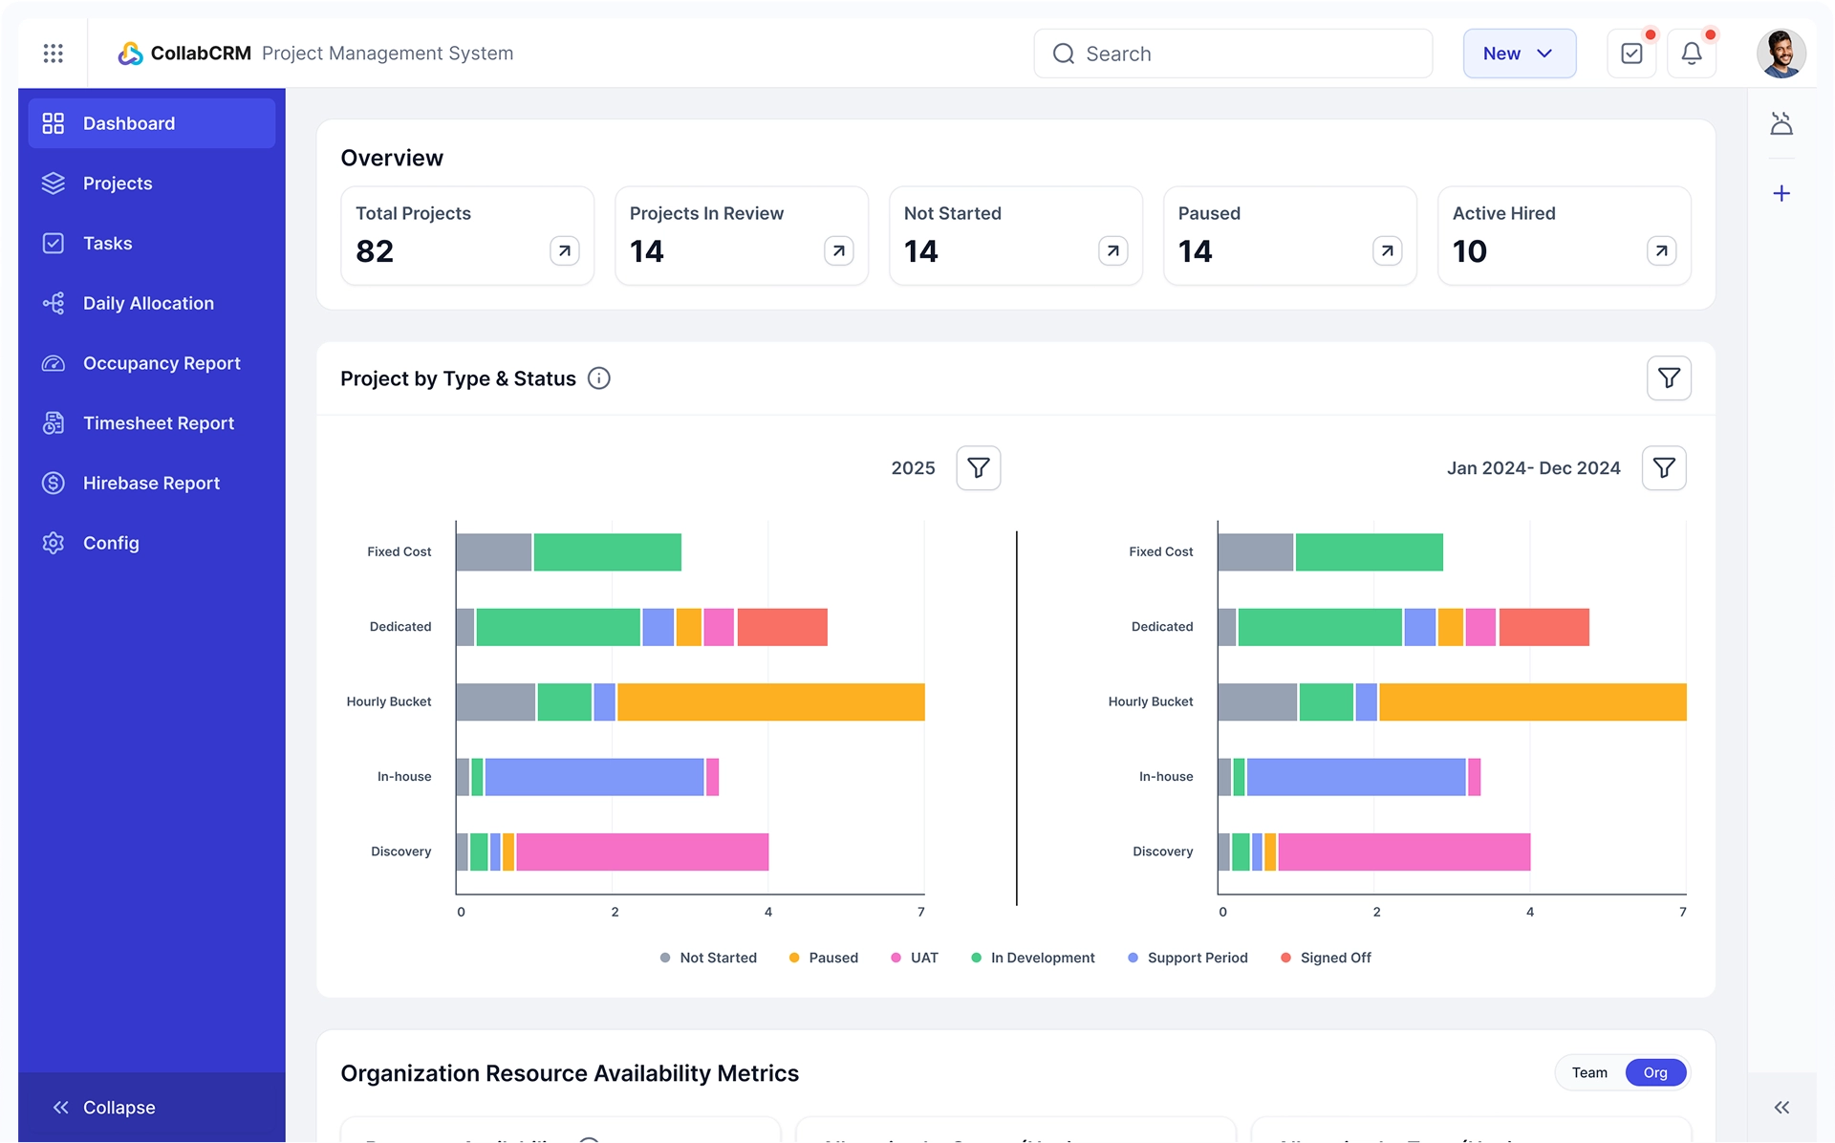
Task: Expand the right side panel chevrons
Action: pos(1781,1107)
